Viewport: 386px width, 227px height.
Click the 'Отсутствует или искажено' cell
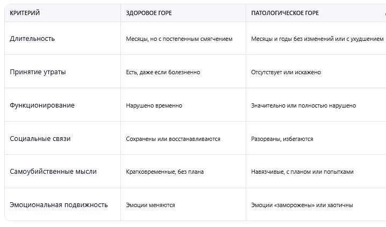(x=285, y=73)
